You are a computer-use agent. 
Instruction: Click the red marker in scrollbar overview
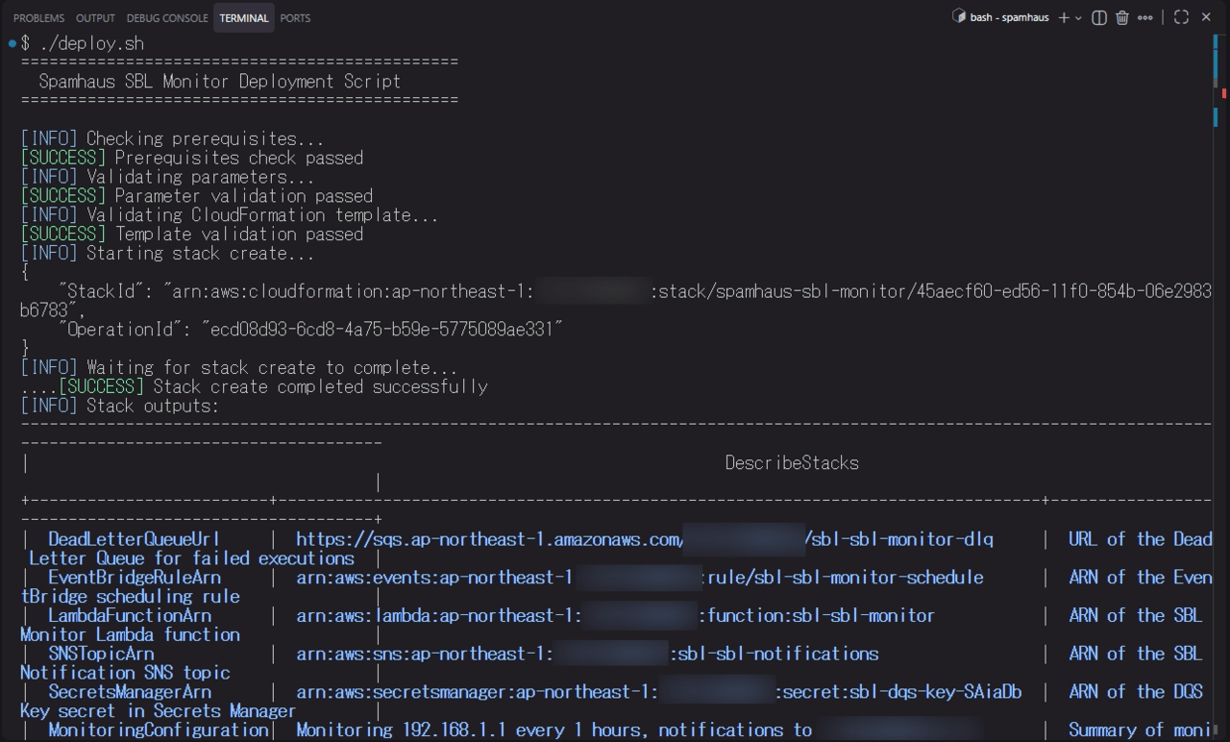click(1224, 93)
